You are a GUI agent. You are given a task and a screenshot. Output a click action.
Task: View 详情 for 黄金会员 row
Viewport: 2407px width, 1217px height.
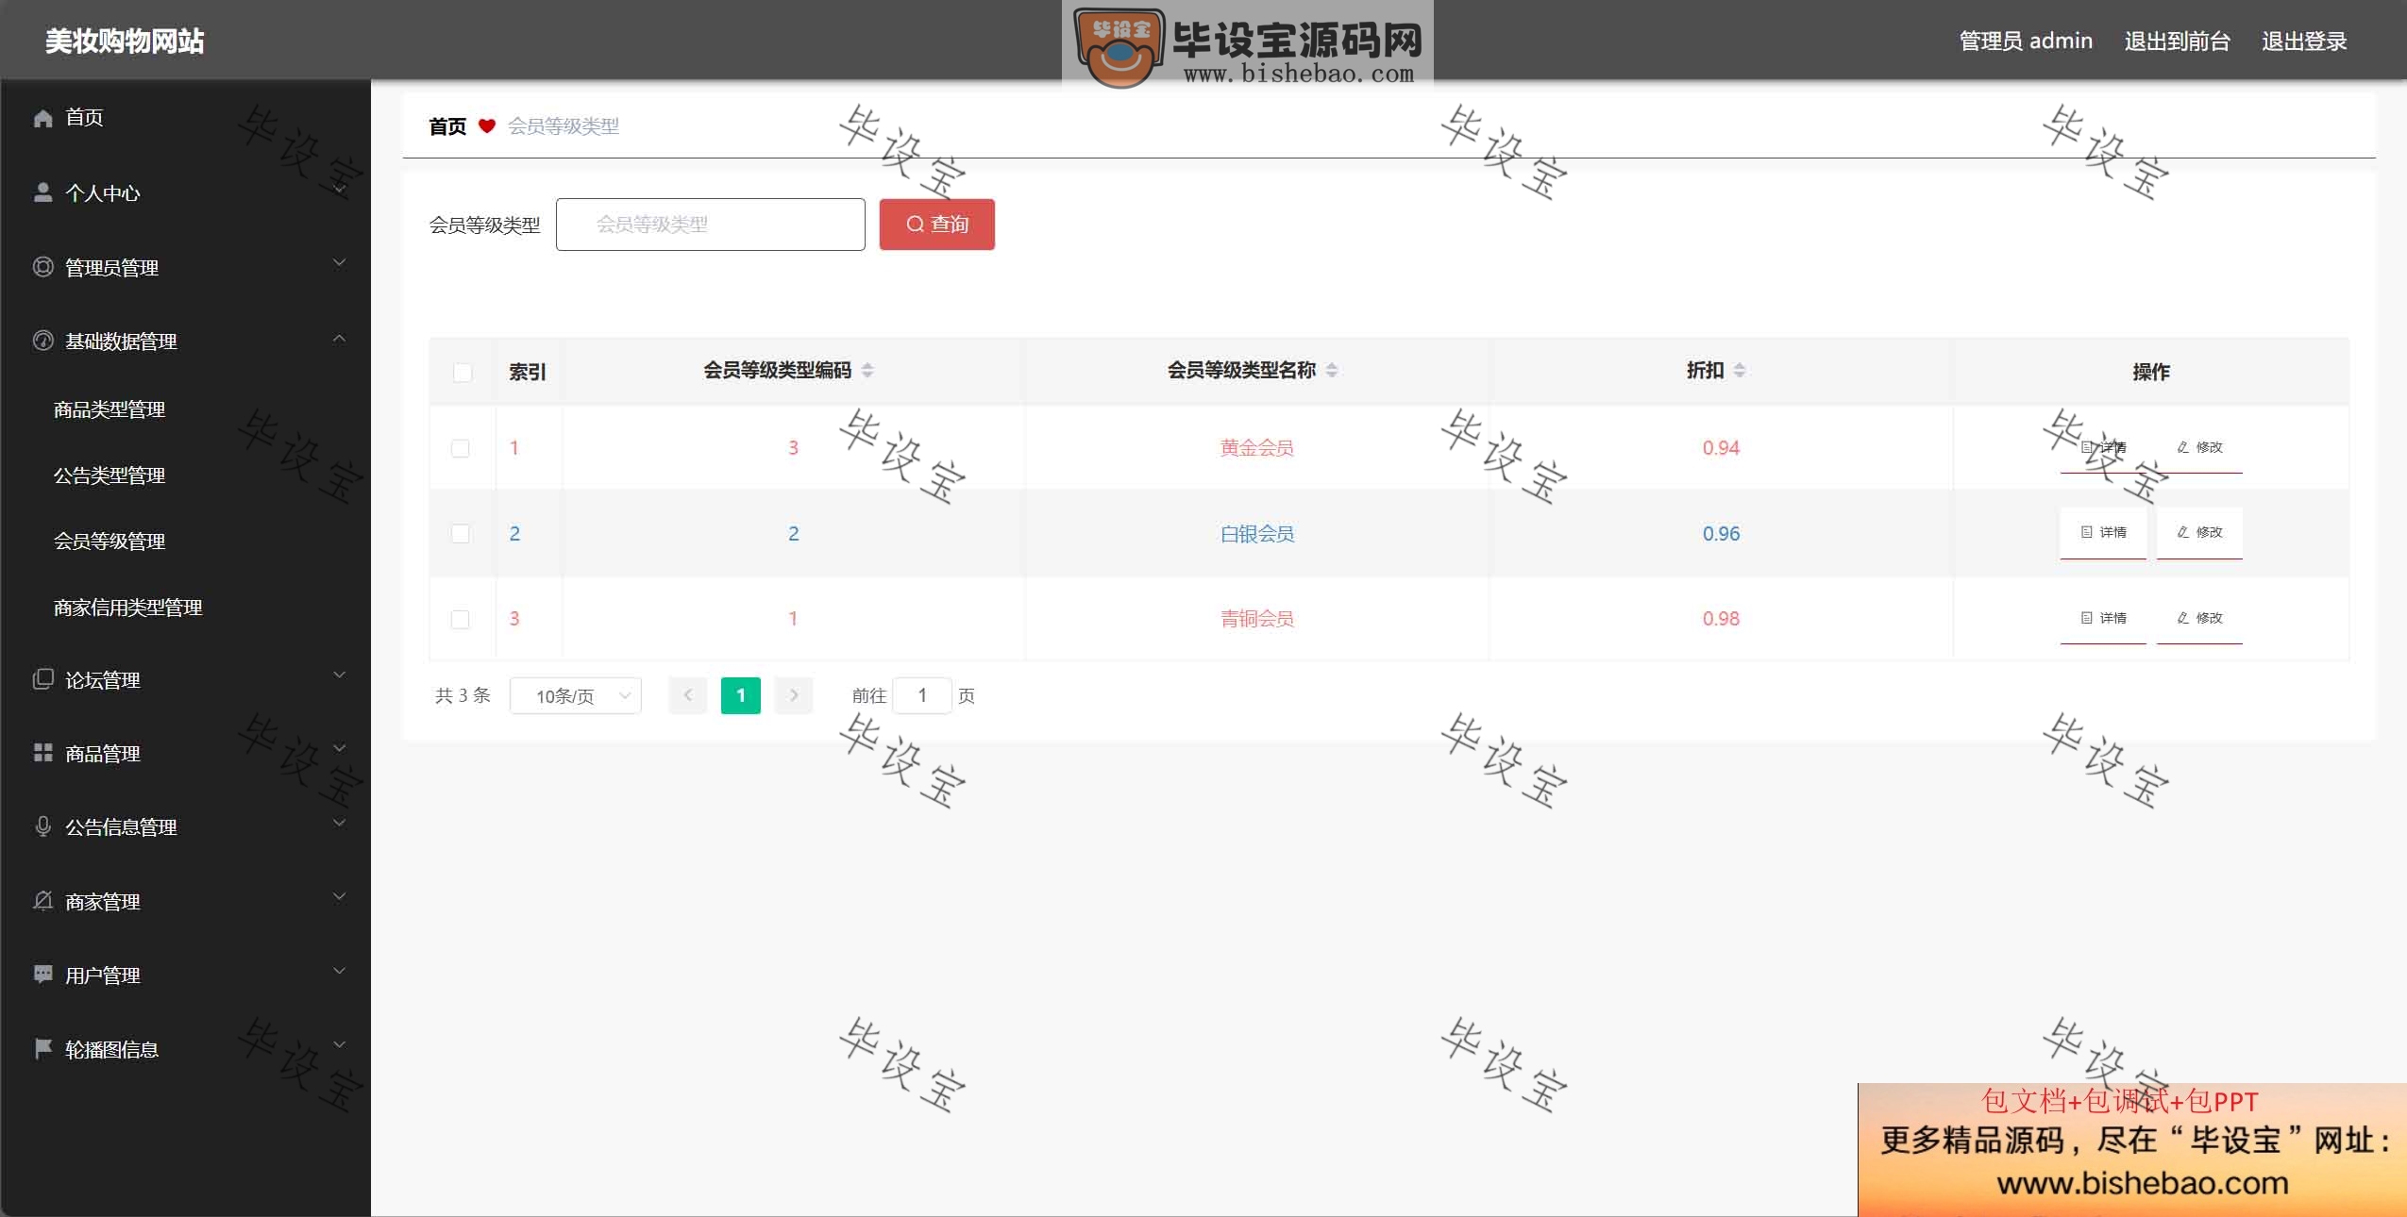tap(2103, 447)
